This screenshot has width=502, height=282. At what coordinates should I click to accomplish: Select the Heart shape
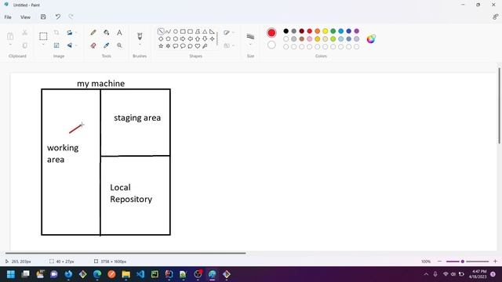(x=198, y=46)
